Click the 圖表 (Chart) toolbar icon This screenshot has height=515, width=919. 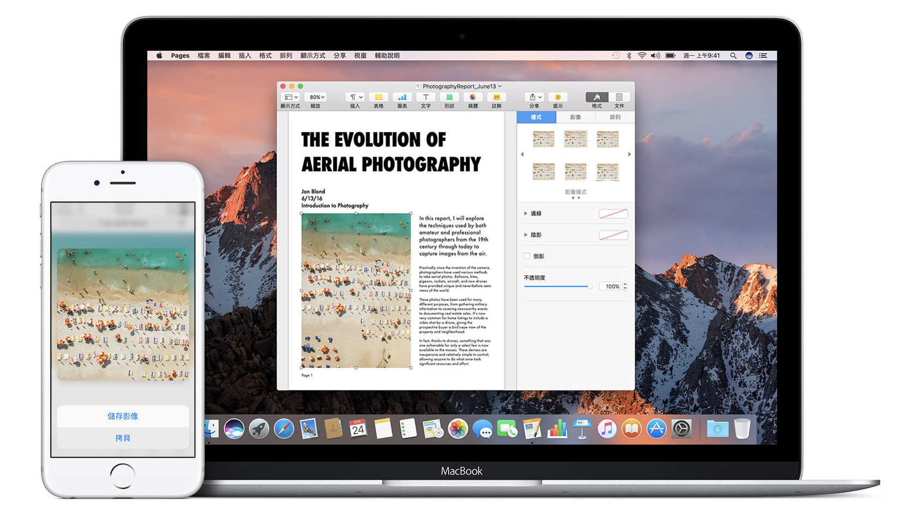pos(402,98)
